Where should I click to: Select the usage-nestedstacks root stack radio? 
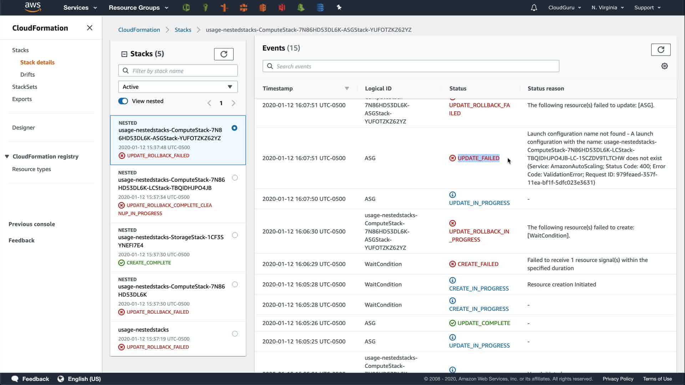point(235,334)
